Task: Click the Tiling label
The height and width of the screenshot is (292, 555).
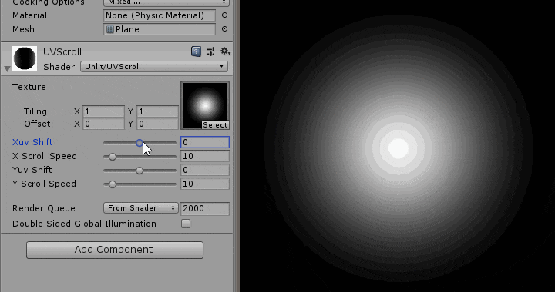Action: [35, 111]
